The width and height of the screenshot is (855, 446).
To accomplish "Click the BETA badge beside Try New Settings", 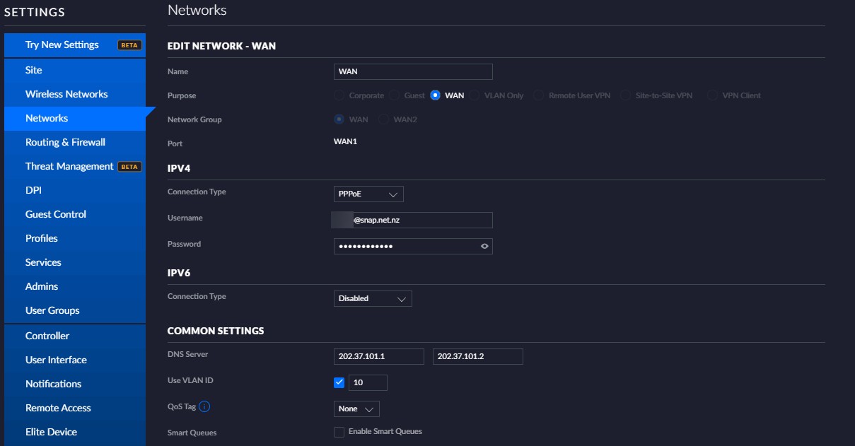I will [x=129, y=45].
